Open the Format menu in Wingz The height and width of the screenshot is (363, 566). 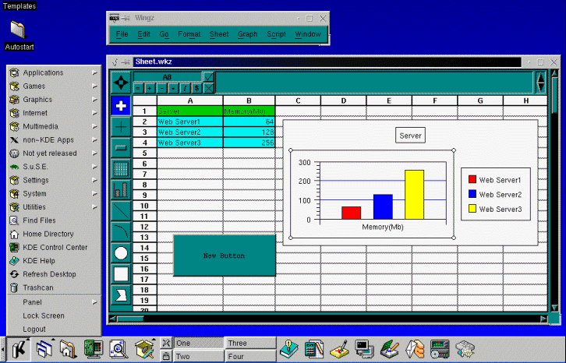pyautogui.click(x=189, y=34)
